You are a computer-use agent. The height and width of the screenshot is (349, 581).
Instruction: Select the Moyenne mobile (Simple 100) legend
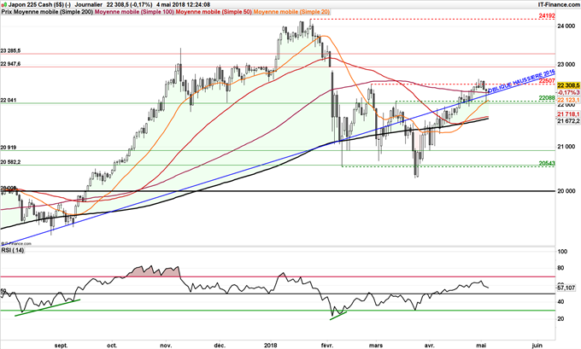pyautogui.click(x=134, y=12)
